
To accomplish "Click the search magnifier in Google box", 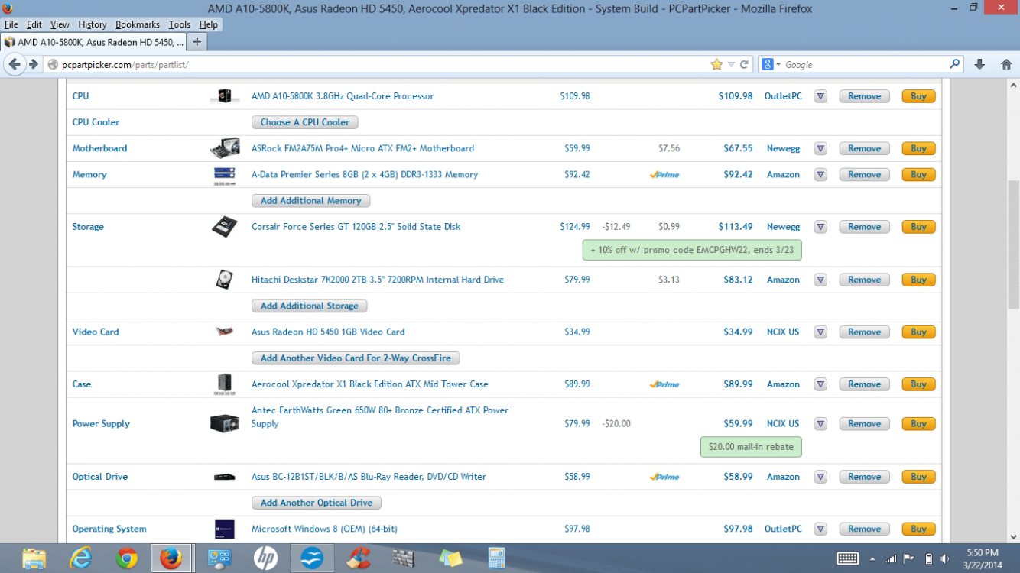I will 955,65.
